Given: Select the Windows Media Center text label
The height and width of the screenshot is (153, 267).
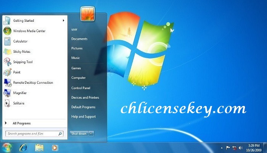Looking at the screenshot, I should tap(29, 31).
